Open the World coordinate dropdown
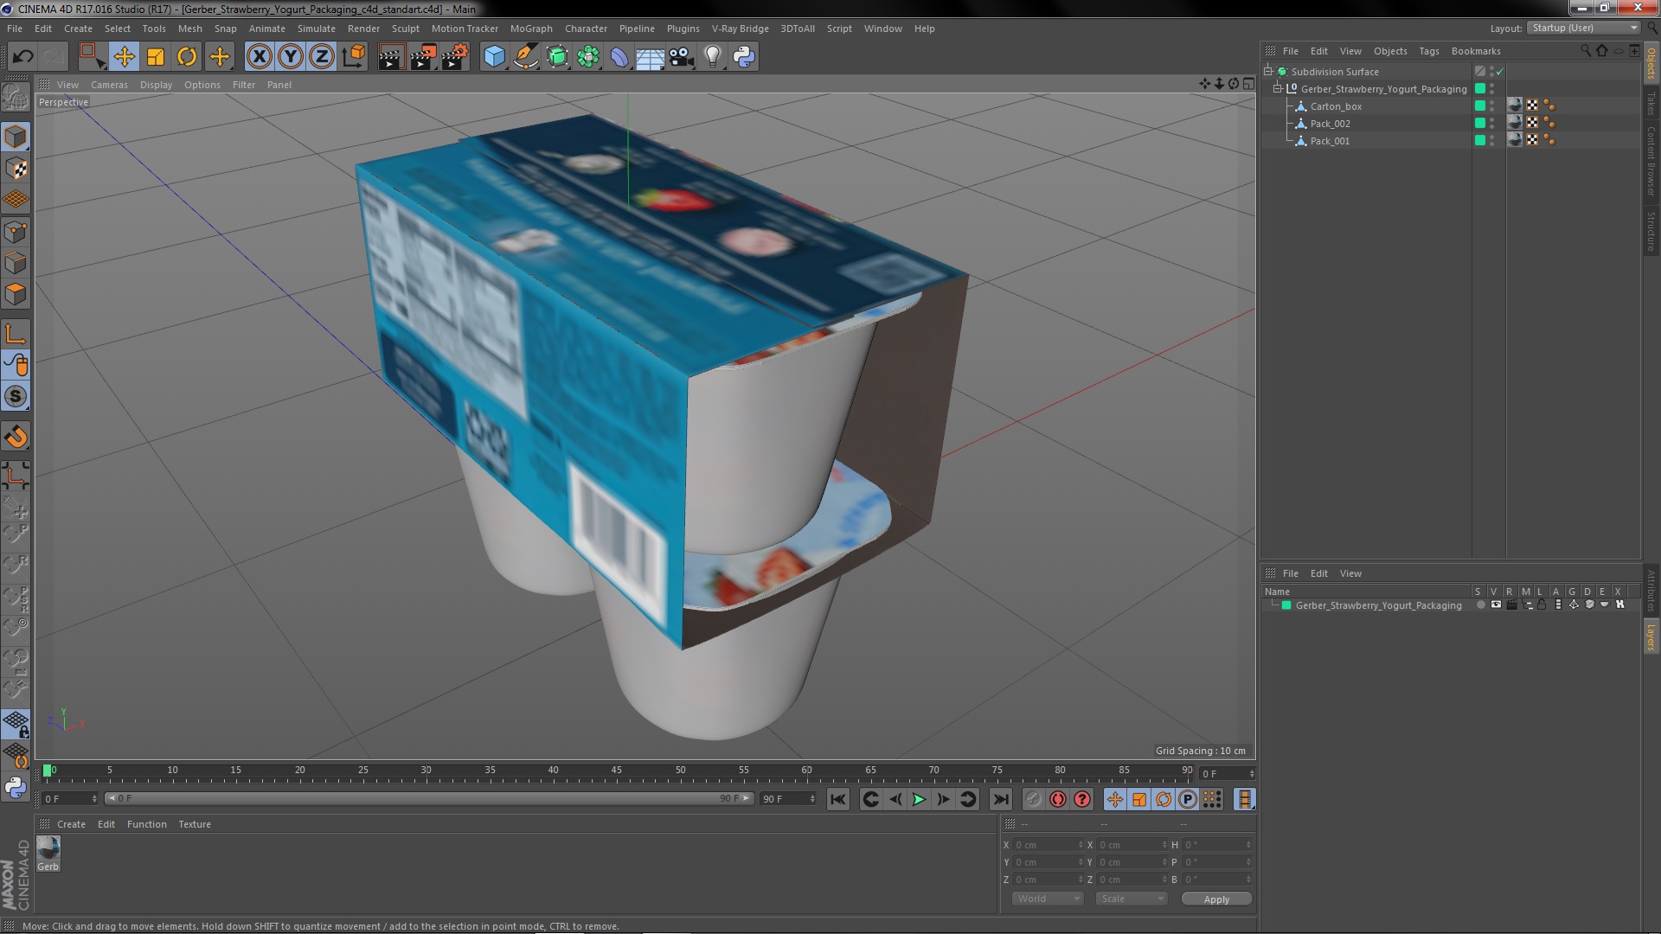This screenshot has height=934, width=1661. 1048,899
